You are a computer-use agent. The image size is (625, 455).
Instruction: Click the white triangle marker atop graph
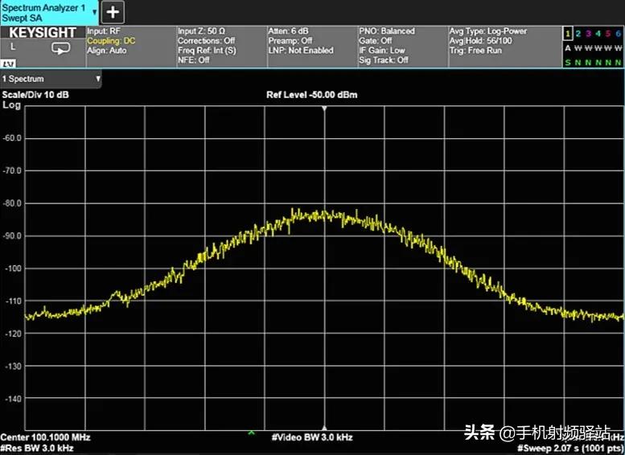coord(324,108)
